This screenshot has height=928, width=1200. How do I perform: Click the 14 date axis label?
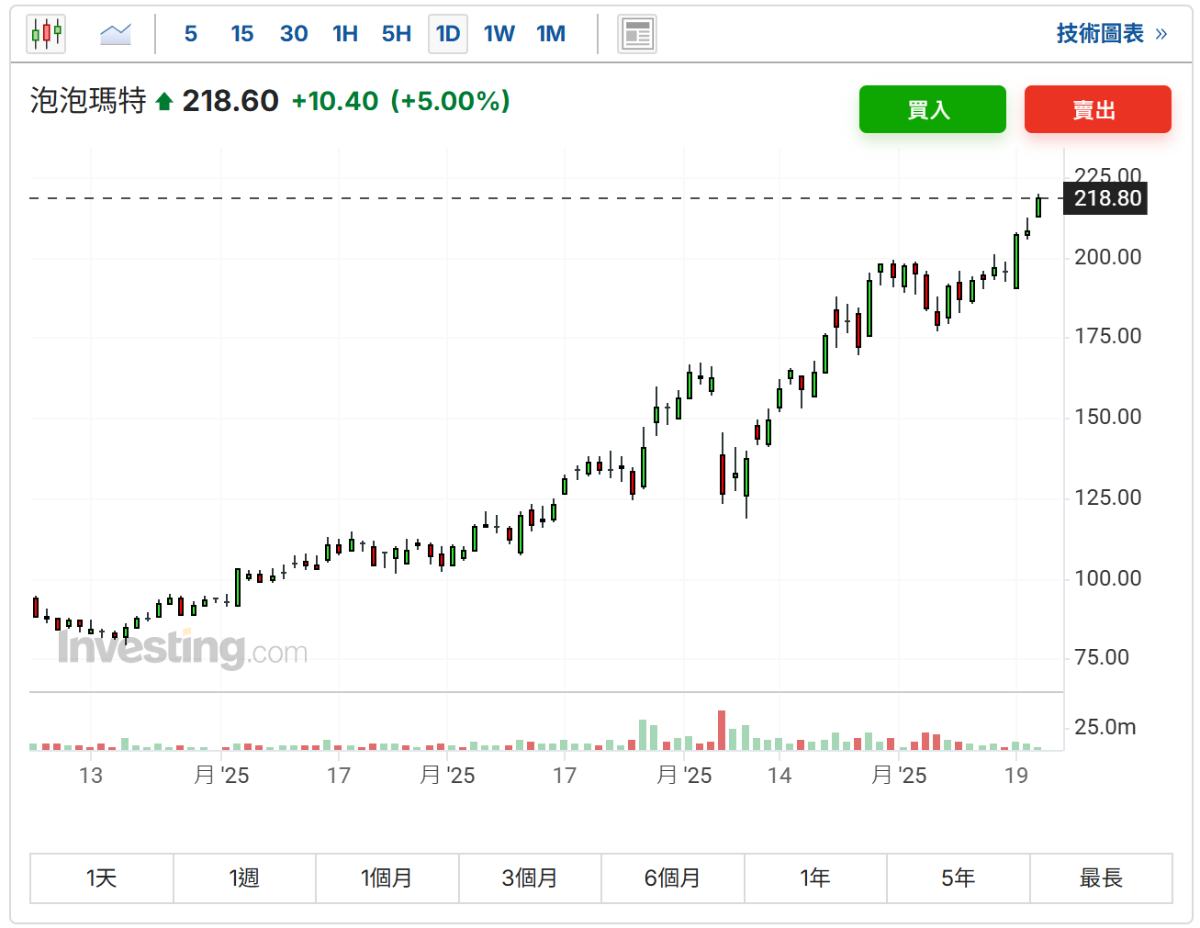(779, 776)
